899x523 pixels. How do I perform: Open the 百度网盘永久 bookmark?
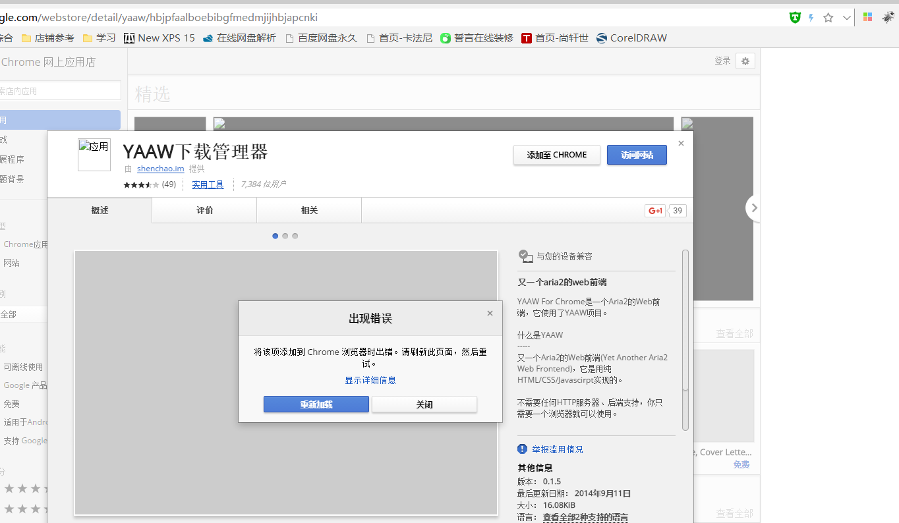pos(321,38)
